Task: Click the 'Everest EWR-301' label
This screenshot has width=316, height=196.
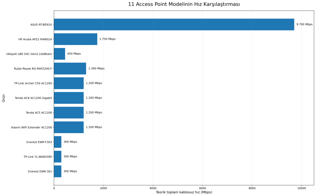Action: 40,171
